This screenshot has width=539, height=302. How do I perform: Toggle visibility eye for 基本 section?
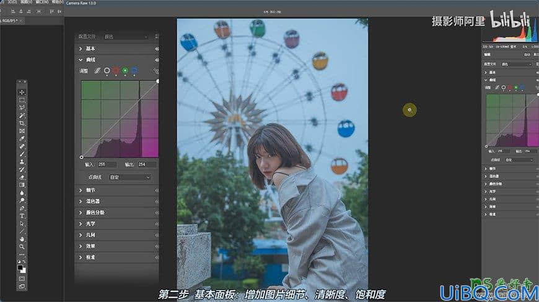(x=157, y=49)
